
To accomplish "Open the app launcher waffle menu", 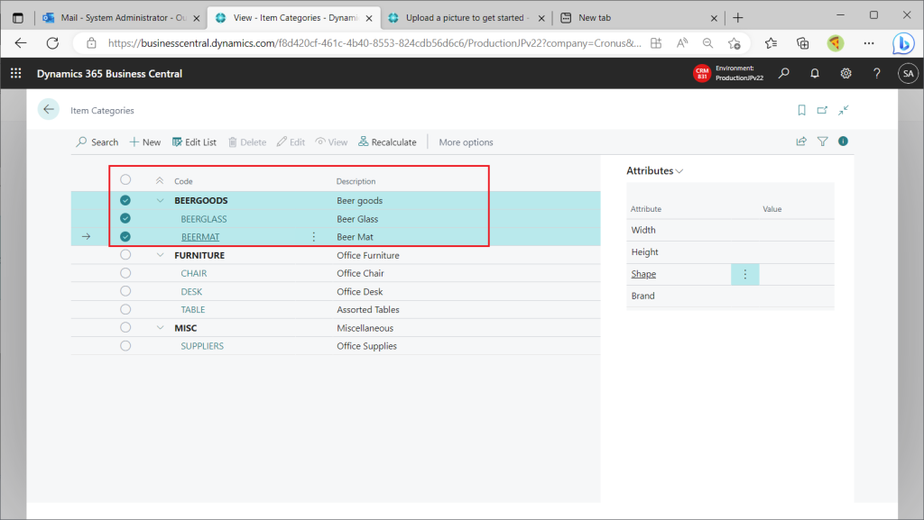I will 16,73.
